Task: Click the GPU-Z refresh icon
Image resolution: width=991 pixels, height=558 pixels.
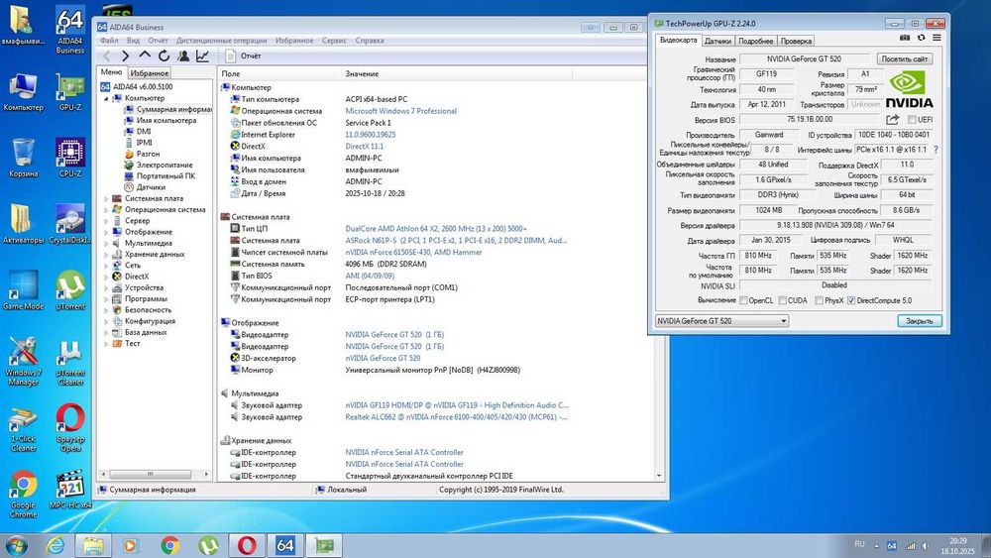Action: point(922,38)
